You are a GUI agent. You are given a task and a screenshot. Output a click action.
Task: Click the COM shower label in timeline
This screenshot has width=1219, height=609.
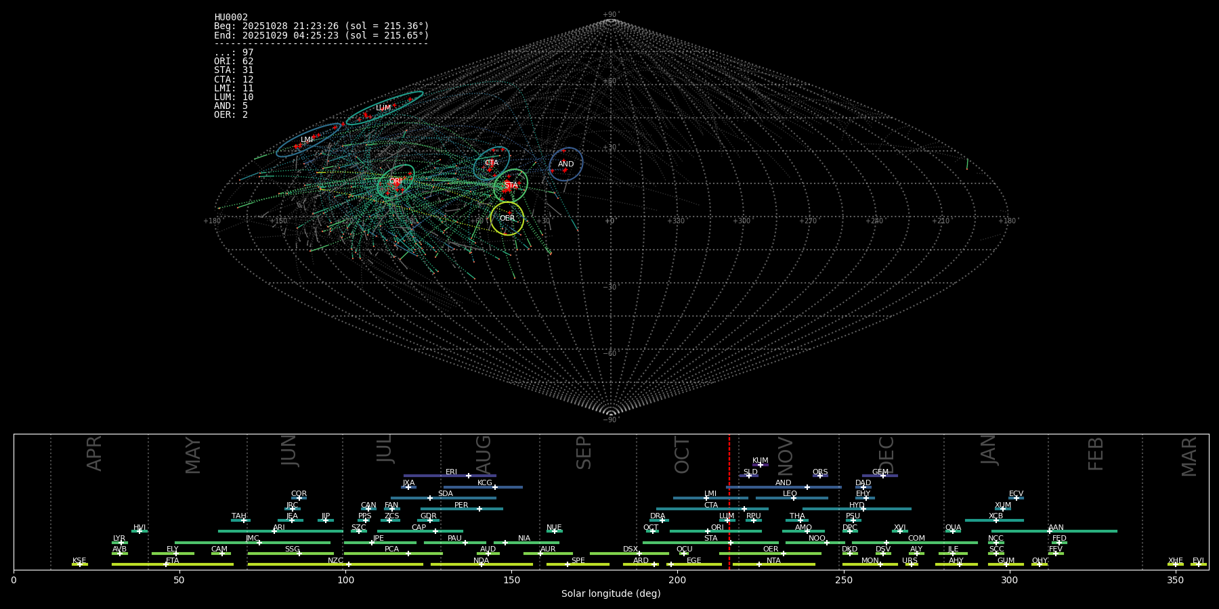coord(917,539)
